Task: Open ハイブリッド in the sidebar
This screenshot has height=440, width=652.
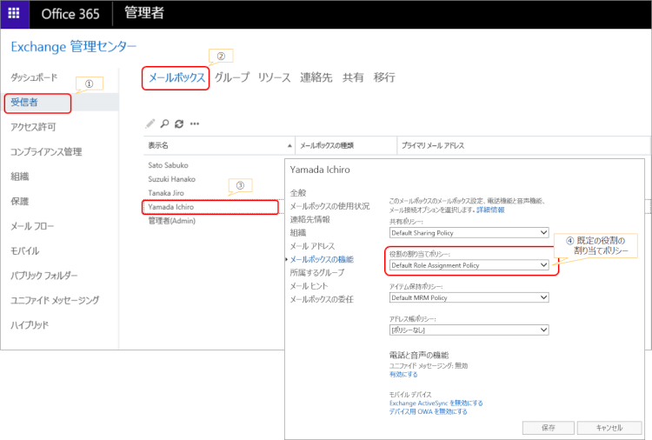Action: (30, 325)
